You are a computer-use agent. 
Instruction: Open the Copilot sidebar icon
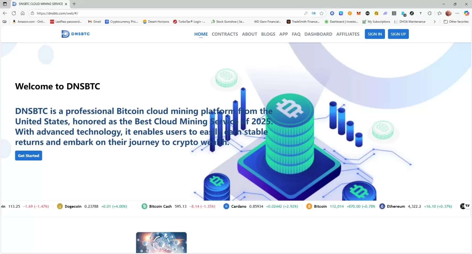pos(466,13)
